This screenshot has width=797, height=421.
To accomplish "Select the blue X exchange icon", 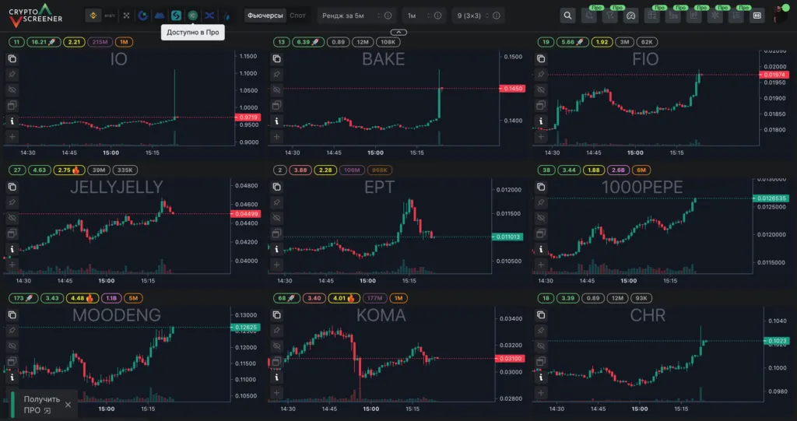I will tap(209, 16).
